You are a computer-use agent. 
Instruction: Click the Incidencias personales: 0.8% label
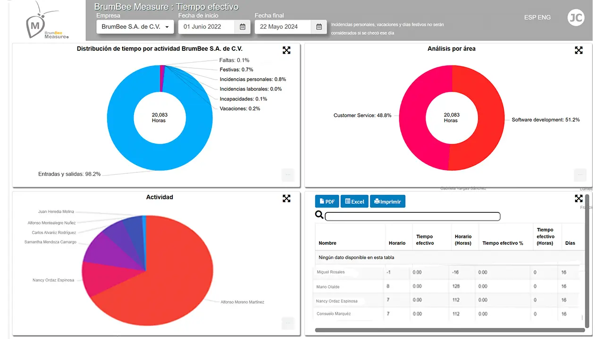coord(253,79)
